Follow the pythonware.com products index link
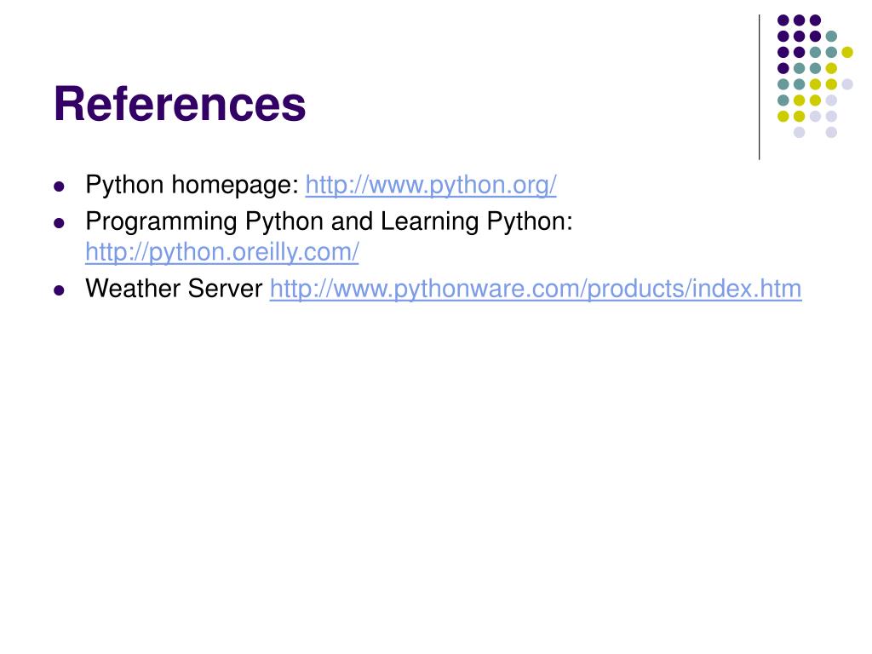 pyautogui.click(x=536, y=290)
